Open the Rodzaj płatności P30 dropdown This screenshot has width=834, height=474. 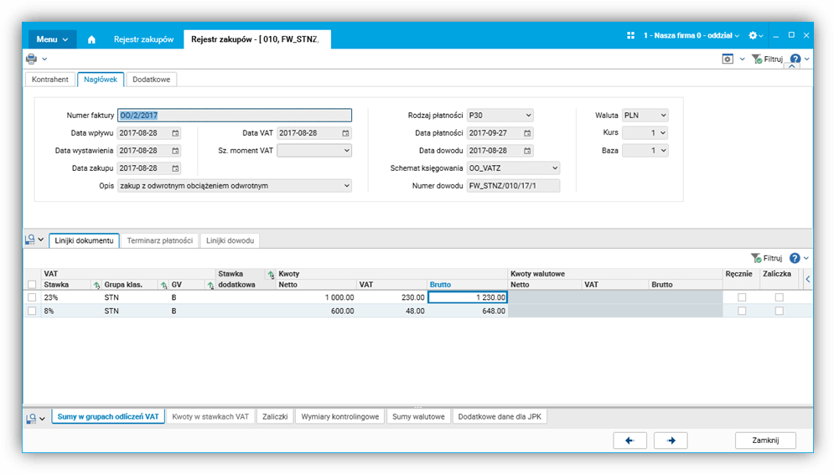[528, 116]
